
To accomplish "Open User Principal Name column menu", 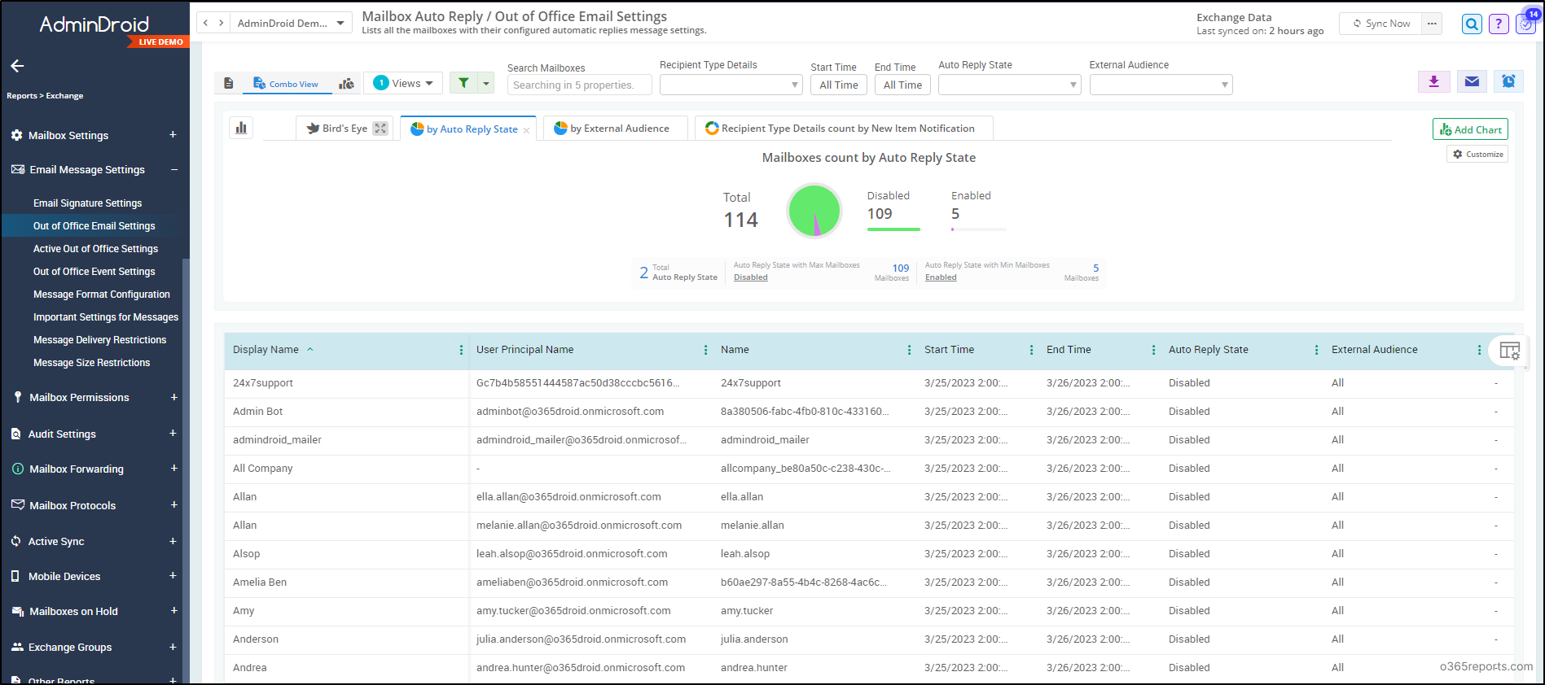I will click(705, 350).
